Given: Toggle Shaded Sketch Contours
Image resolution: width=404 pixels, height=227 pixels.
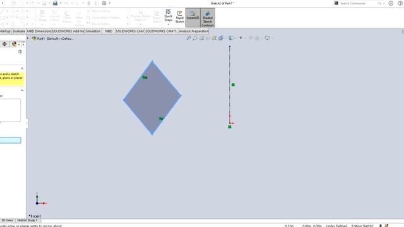Looking at the screenshot, I should (x=208, y=18).
